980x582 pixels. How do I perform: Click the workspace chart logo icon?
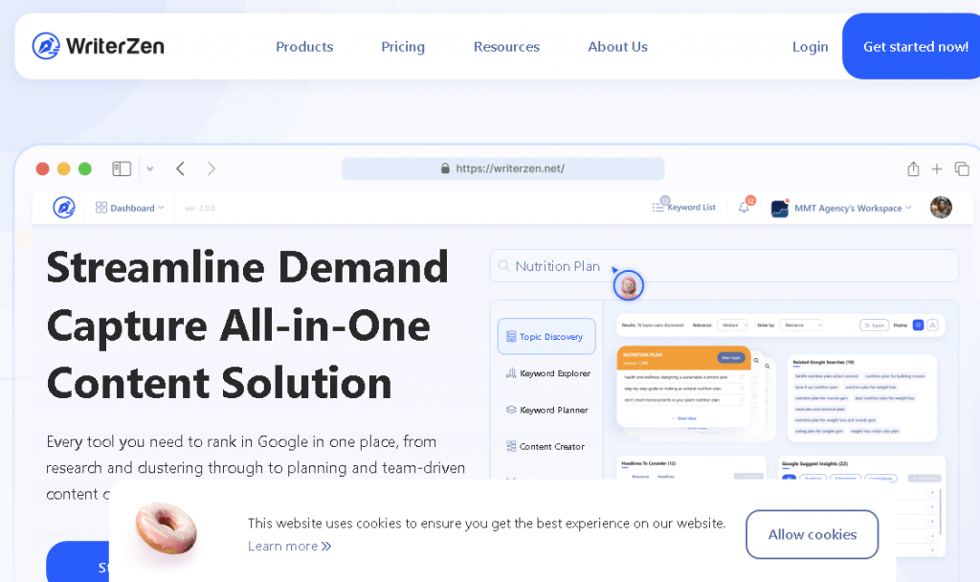tap(779, 208)
